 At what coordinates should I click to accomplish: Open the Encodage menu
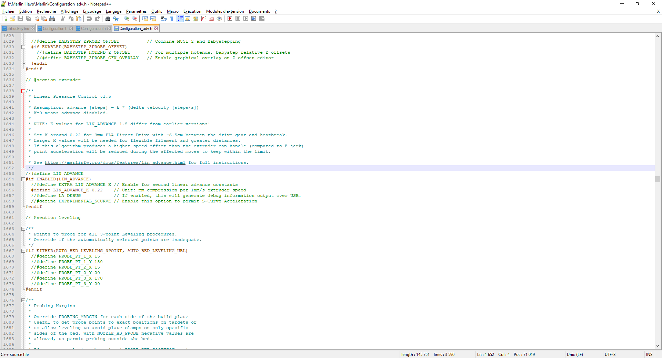point(92,11)
